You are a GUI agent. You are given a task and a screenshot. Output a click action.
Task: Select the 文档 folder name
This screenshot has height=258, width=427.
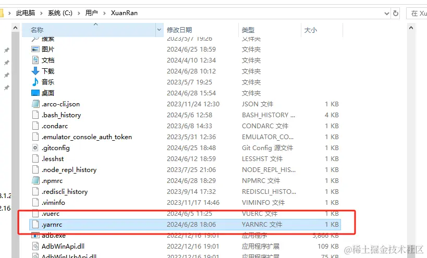(x=48, y=60)
